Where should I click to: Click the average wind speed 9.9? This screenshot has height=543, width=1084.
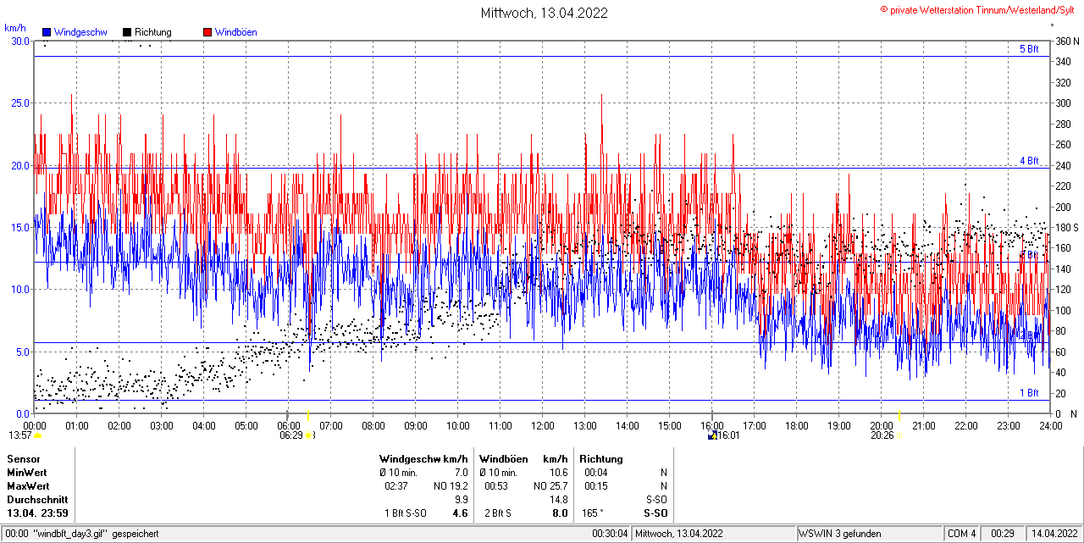(x=462, y=500)
